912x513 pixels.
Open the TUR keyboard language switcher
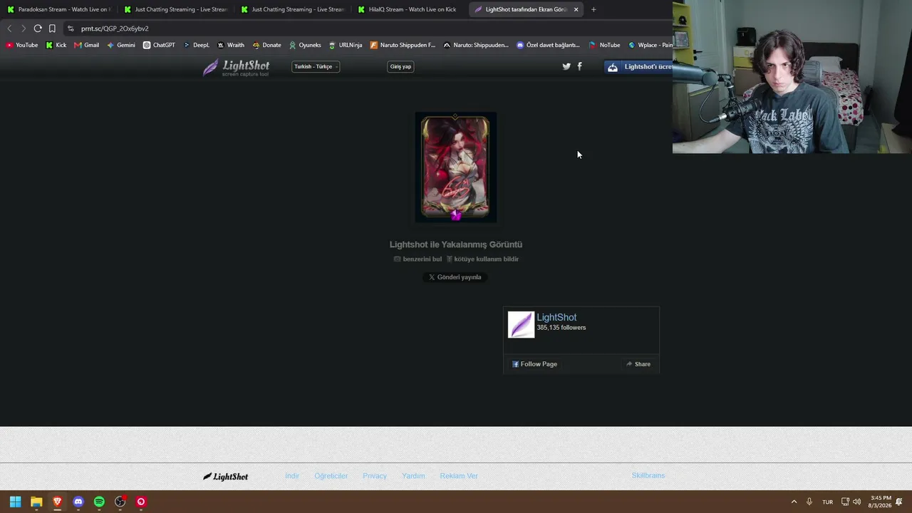click(x=827, y=502)
